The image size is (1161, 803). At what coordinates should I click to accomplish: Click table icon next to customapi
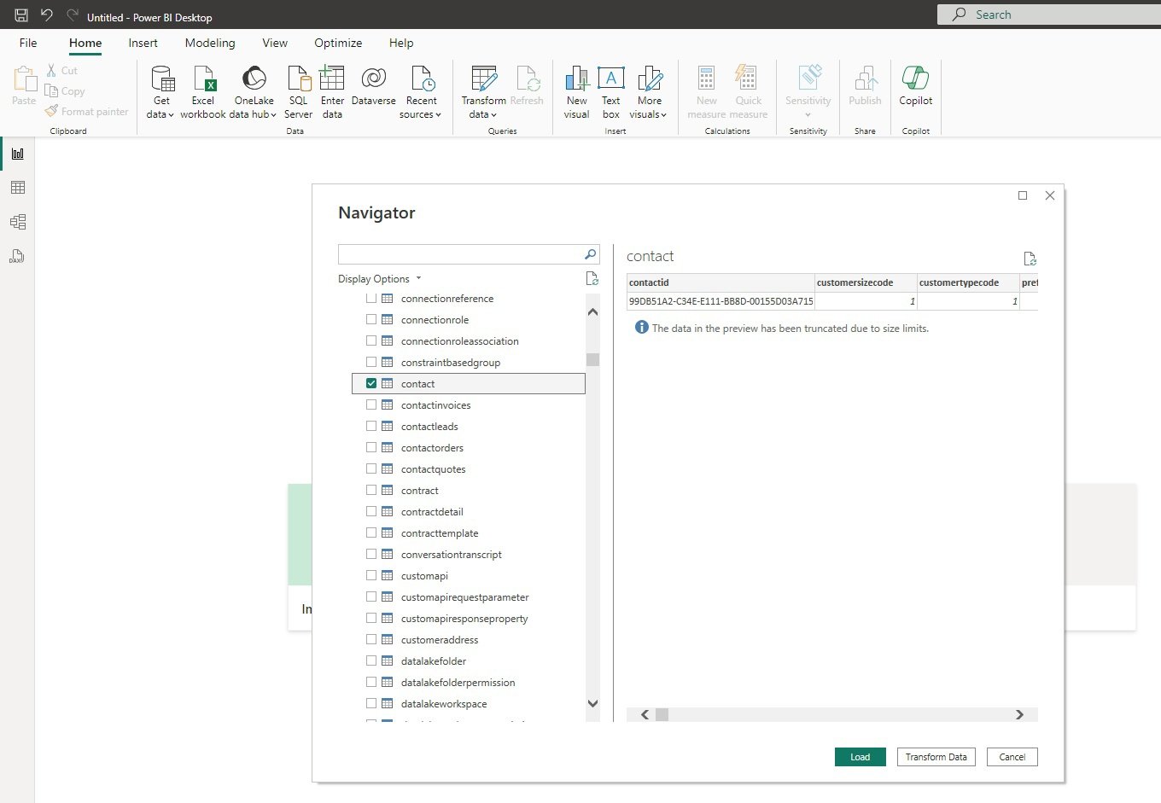click(387, 576)
